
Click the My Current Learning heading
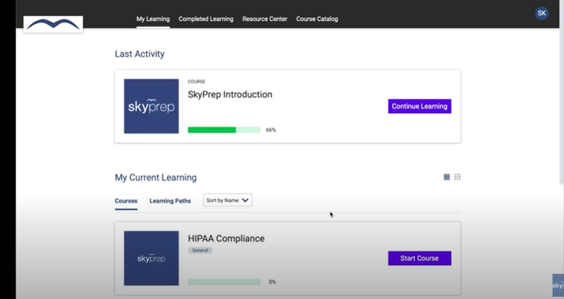(156, 178)
